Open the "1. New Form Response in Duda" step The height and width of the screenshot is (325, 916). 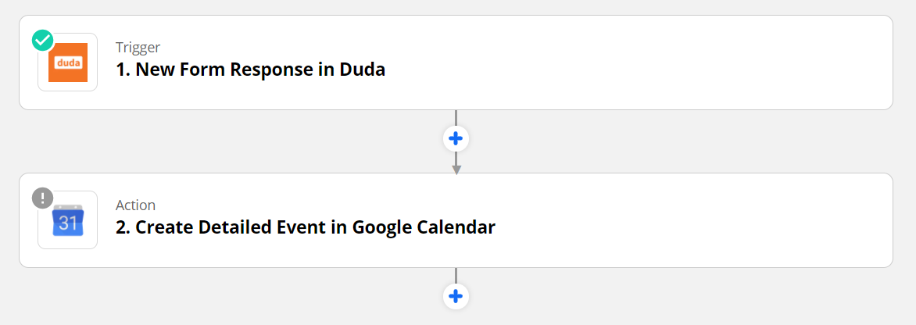[x=251, y=70]
